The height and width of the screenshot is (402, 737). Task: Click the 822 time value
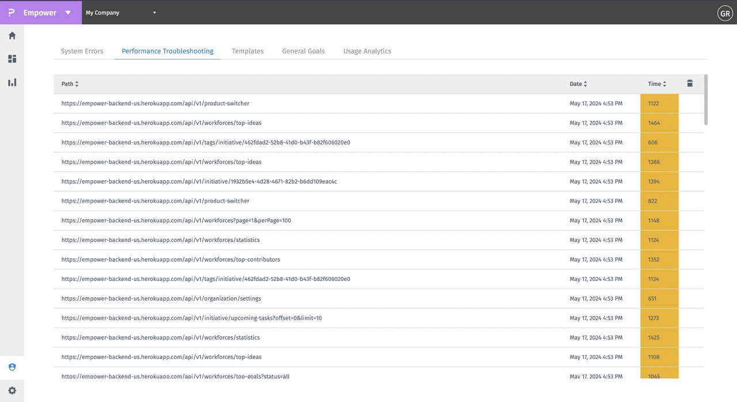[652, 202]
